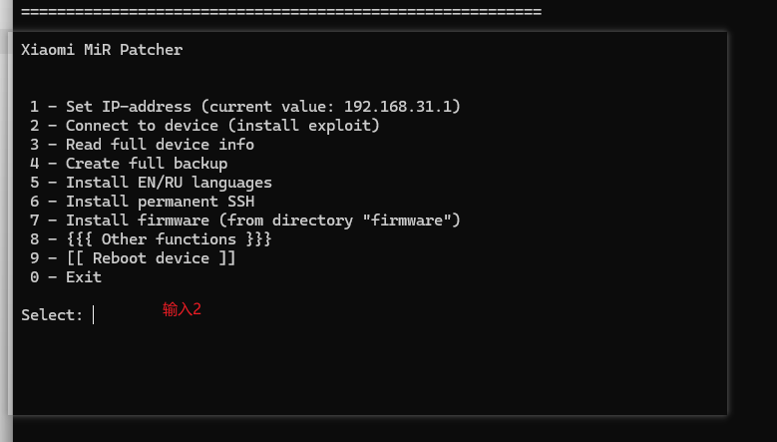Choose the Install permanent SSH option
Image resolution: width=777 pixels, height=442 pixels.
pyautogui.click(x=142, y=202)
